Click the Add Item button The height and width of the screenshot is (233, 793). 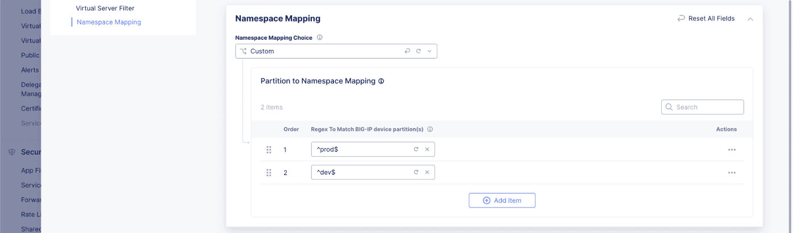tap(502, 201)
